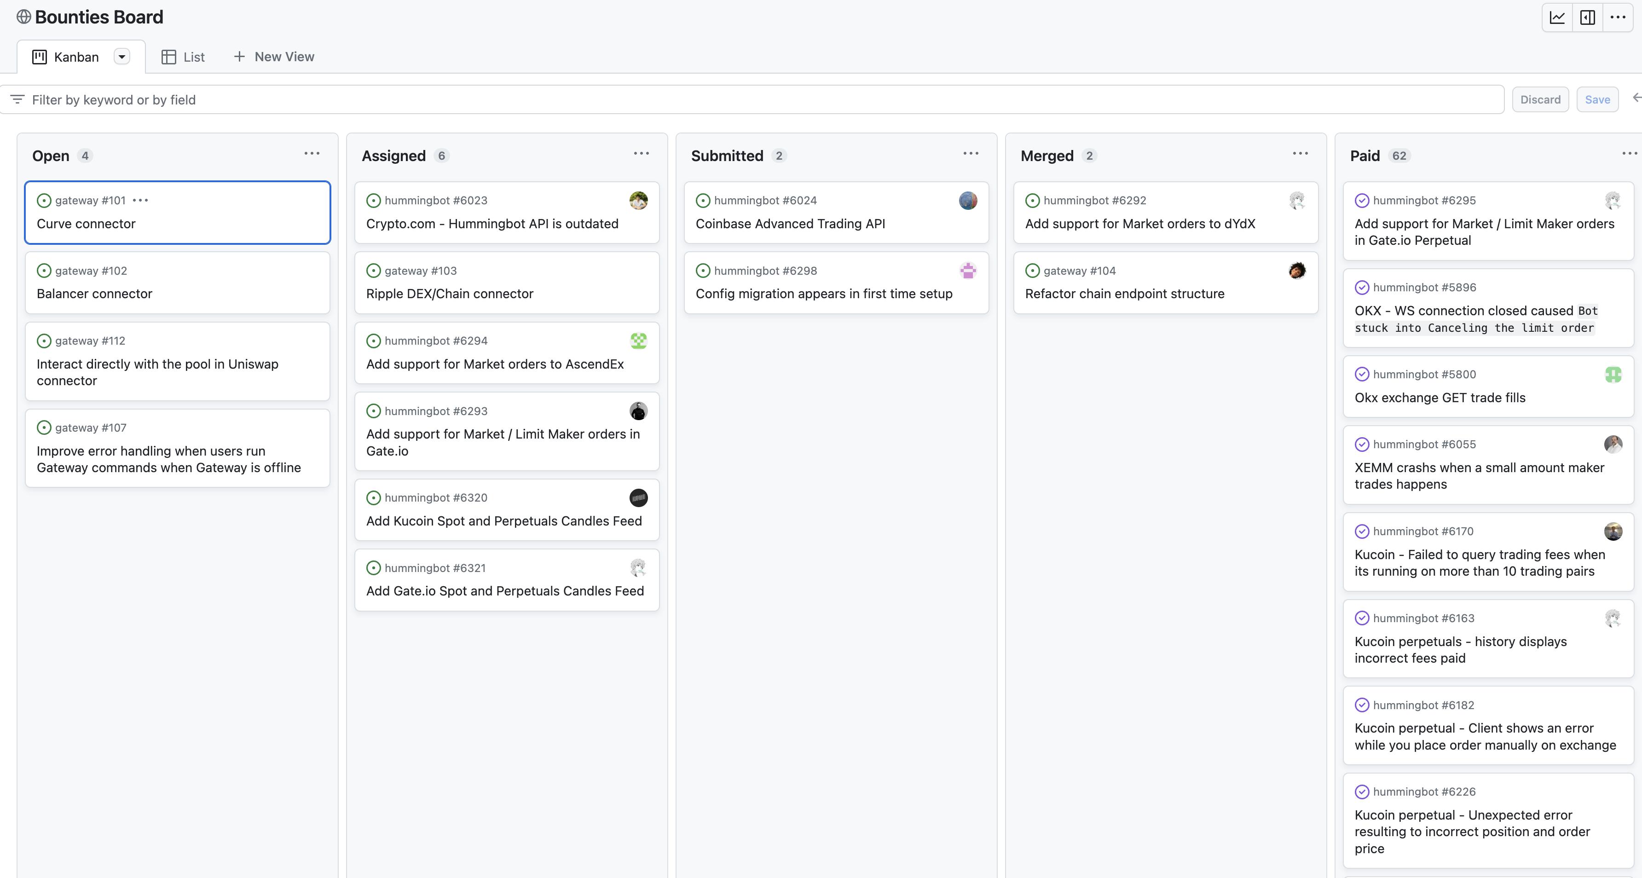Click green avatar on hummingbot #6294 card
Screen dimensions: 1642x878
(638, 341)
